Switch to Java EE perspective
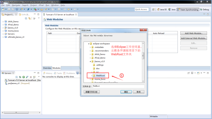This screenshot has height=119, width=212. pyautogui.click(x=162, y=9)
